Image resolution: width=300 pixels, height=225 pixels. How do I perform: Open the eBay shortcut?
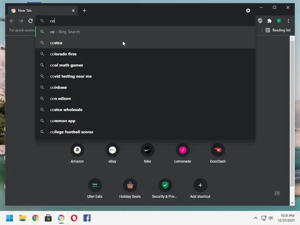[x=112, y=153]
